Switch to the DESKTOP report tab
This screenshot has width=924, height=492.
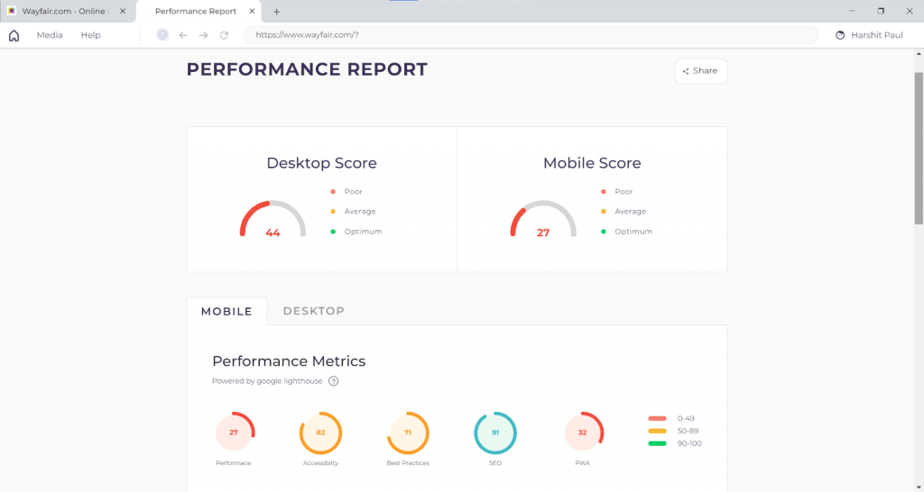point(313,311)
